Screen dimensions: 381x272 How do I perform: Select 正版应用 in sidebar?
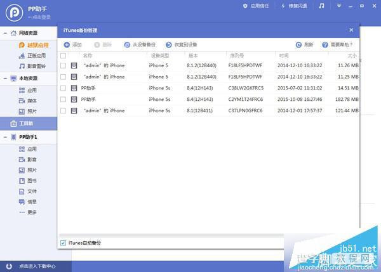[32, 56]
